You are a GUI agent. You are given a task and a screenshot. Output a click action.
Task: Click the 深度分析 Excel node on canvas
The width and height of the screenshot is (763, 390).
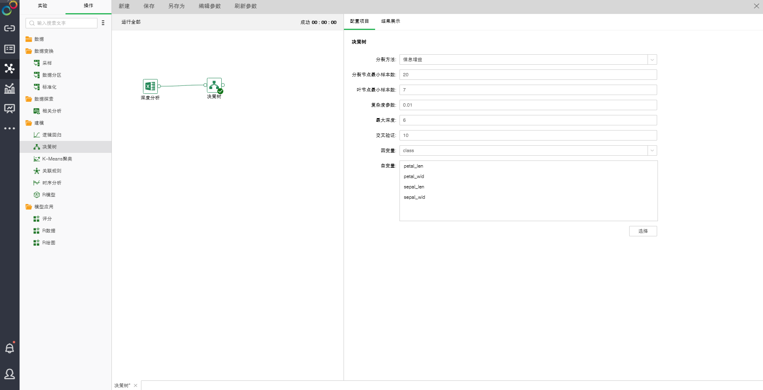[150, 86]
